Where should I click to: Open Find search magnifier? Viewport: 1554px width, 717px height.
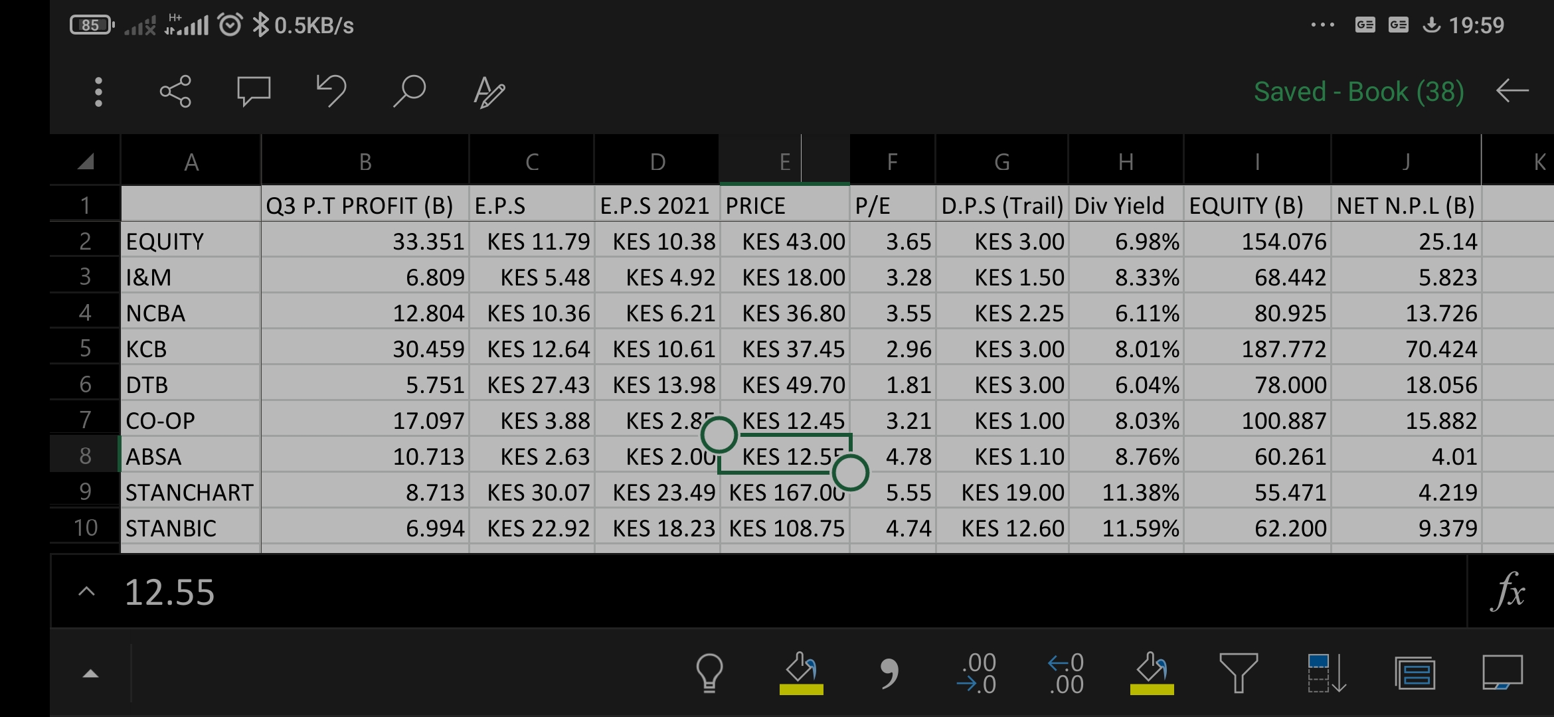click(409, 92)
